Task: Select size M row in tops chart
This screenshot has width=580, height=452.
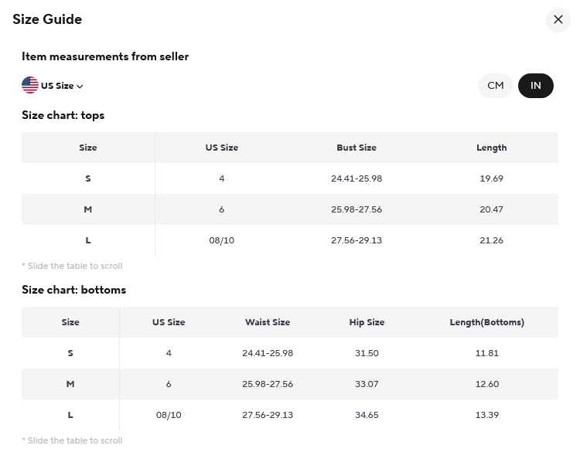Action: [x=290, y=209]
